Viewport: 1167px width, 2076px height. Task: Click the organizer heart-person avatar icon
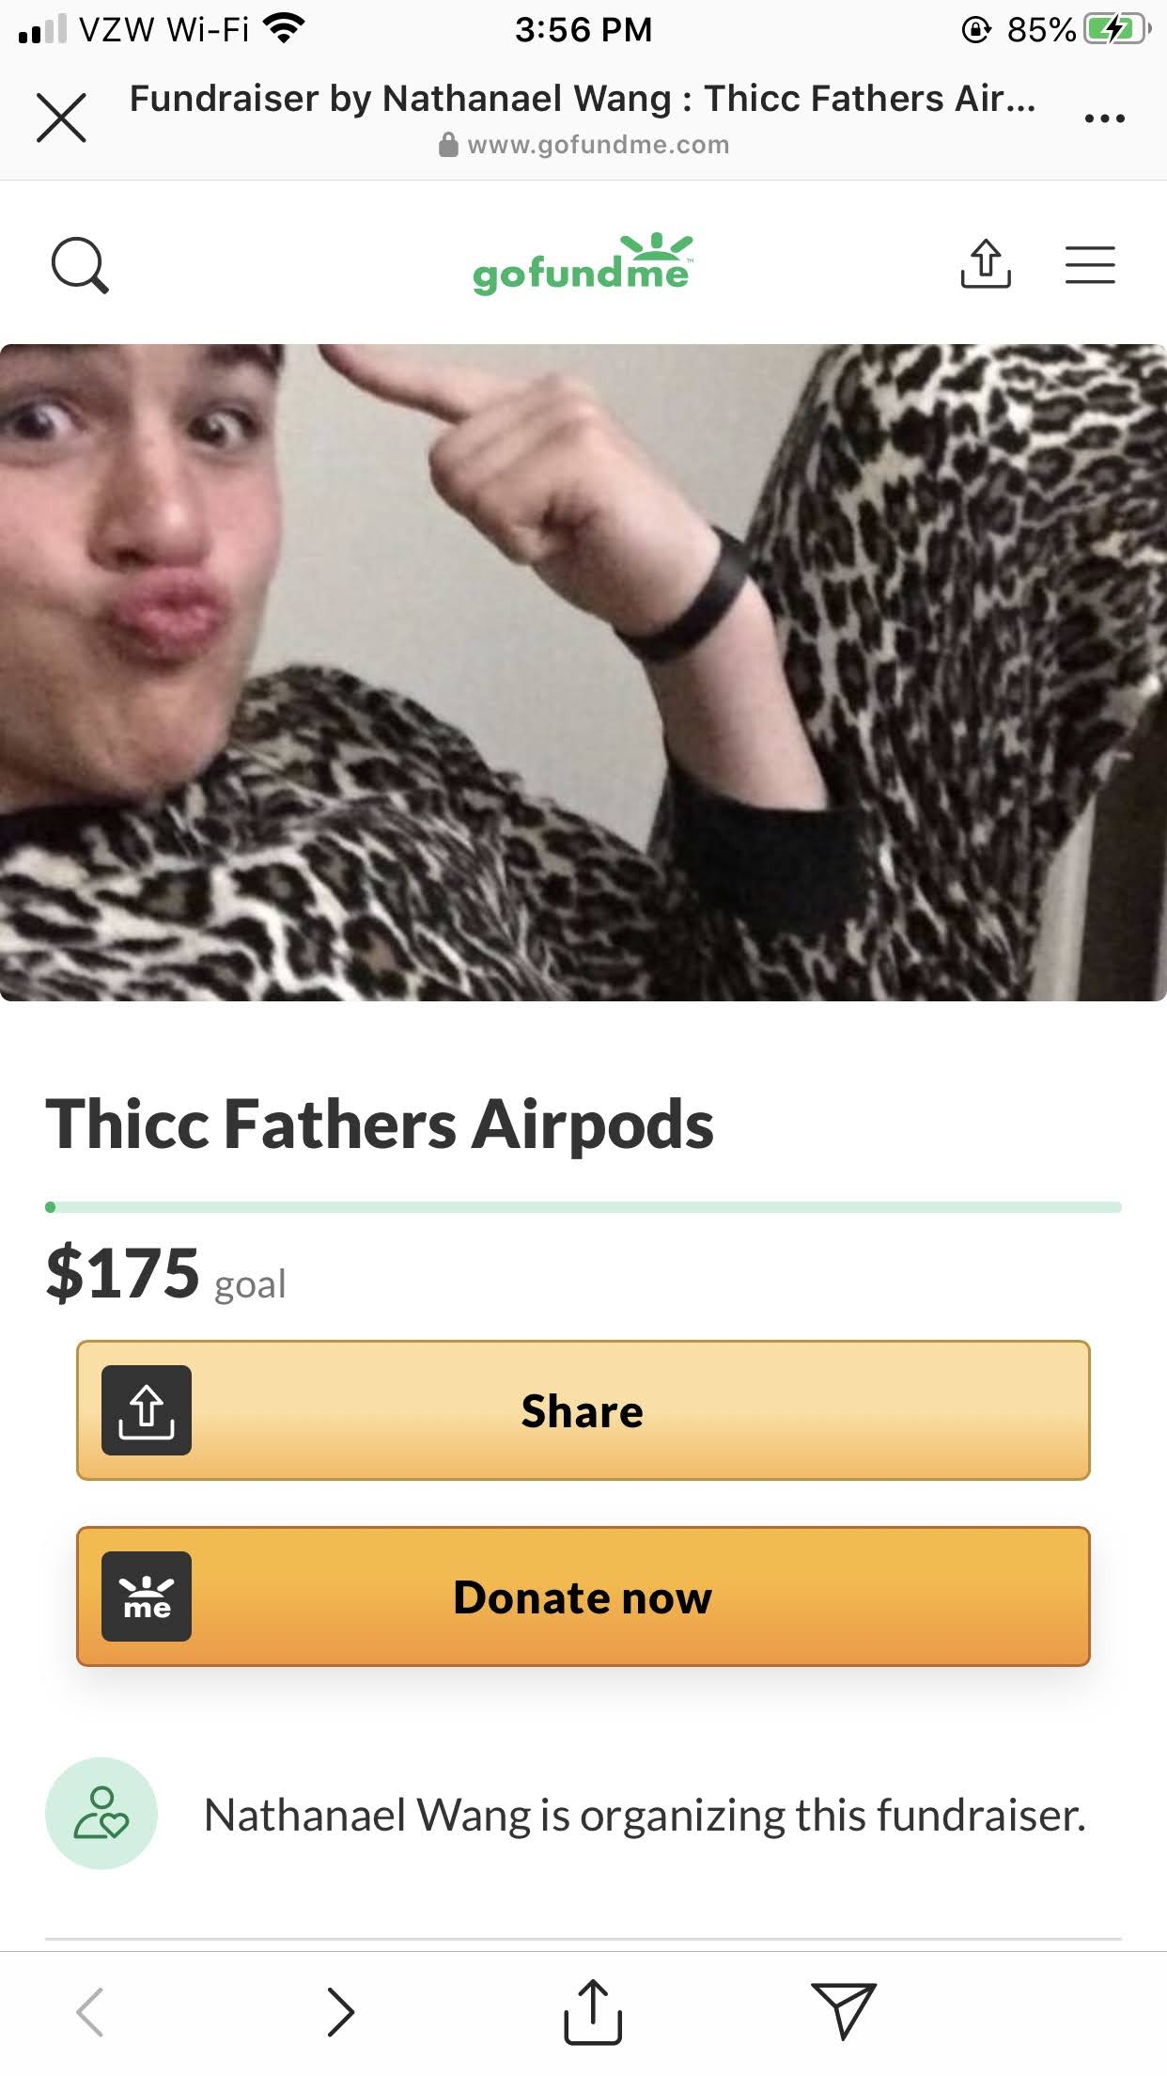tap(101, 1813)
